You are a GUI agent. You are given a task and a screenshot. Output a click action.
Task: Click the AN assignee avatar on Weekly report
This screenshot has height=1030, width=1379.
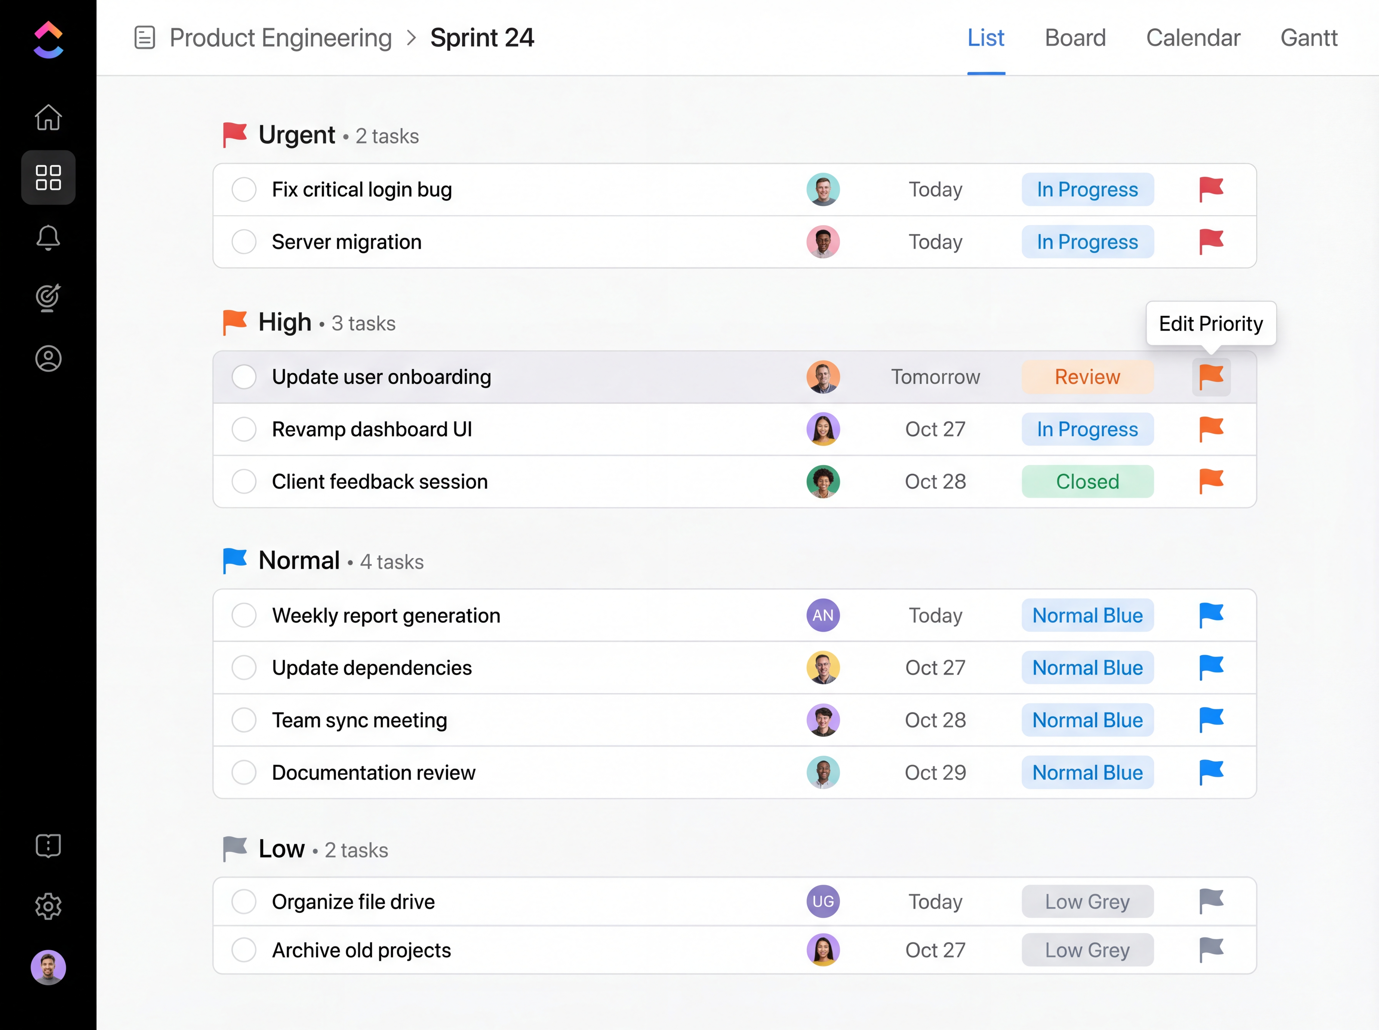click(x=823, y=615)
